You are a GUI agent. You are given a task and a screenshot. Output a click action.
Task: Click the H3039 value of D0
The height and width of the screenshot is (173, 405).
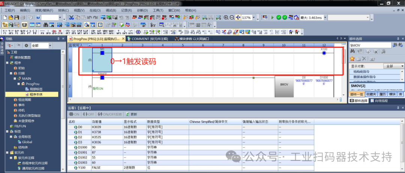point(107,127)
